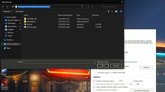Toggle the preview pane icon
This screenshot has width=165, height=92.
coord(116,11)
